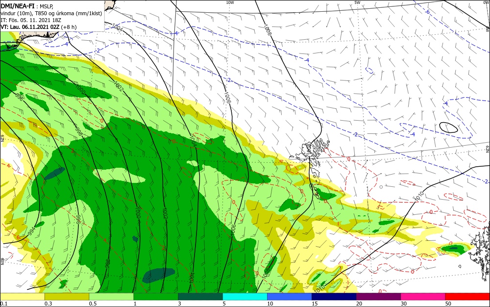Click the 'IT: Fös. 05. 11. 2021 18Z' line
Viewport: 490px width, 307px height.
pos(30,20)
